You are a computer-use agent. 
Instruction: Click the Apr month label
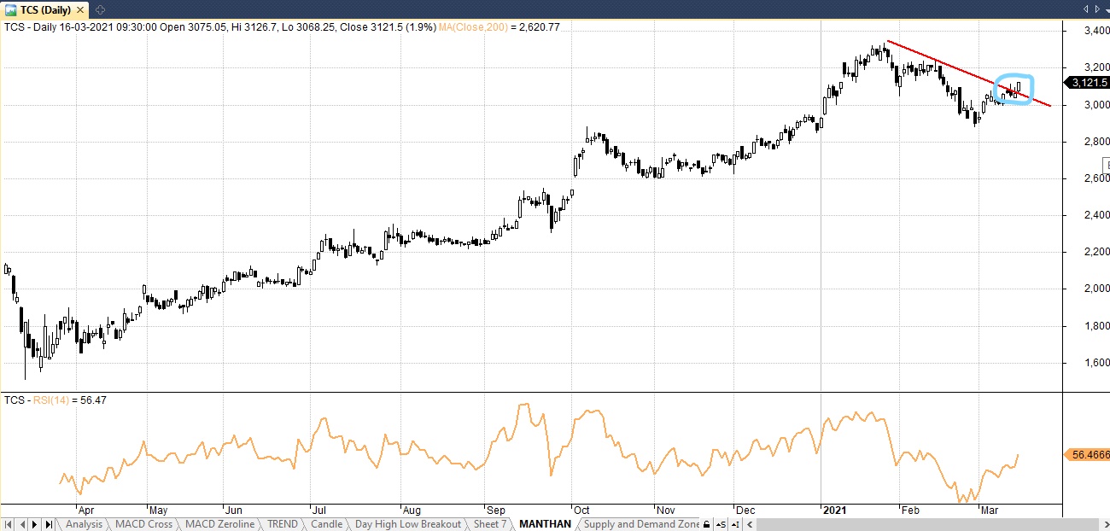click(x=86, y=509)
